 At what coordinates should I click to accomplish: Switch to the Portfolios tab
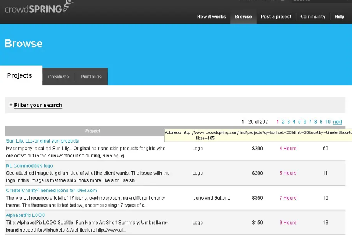91,77
